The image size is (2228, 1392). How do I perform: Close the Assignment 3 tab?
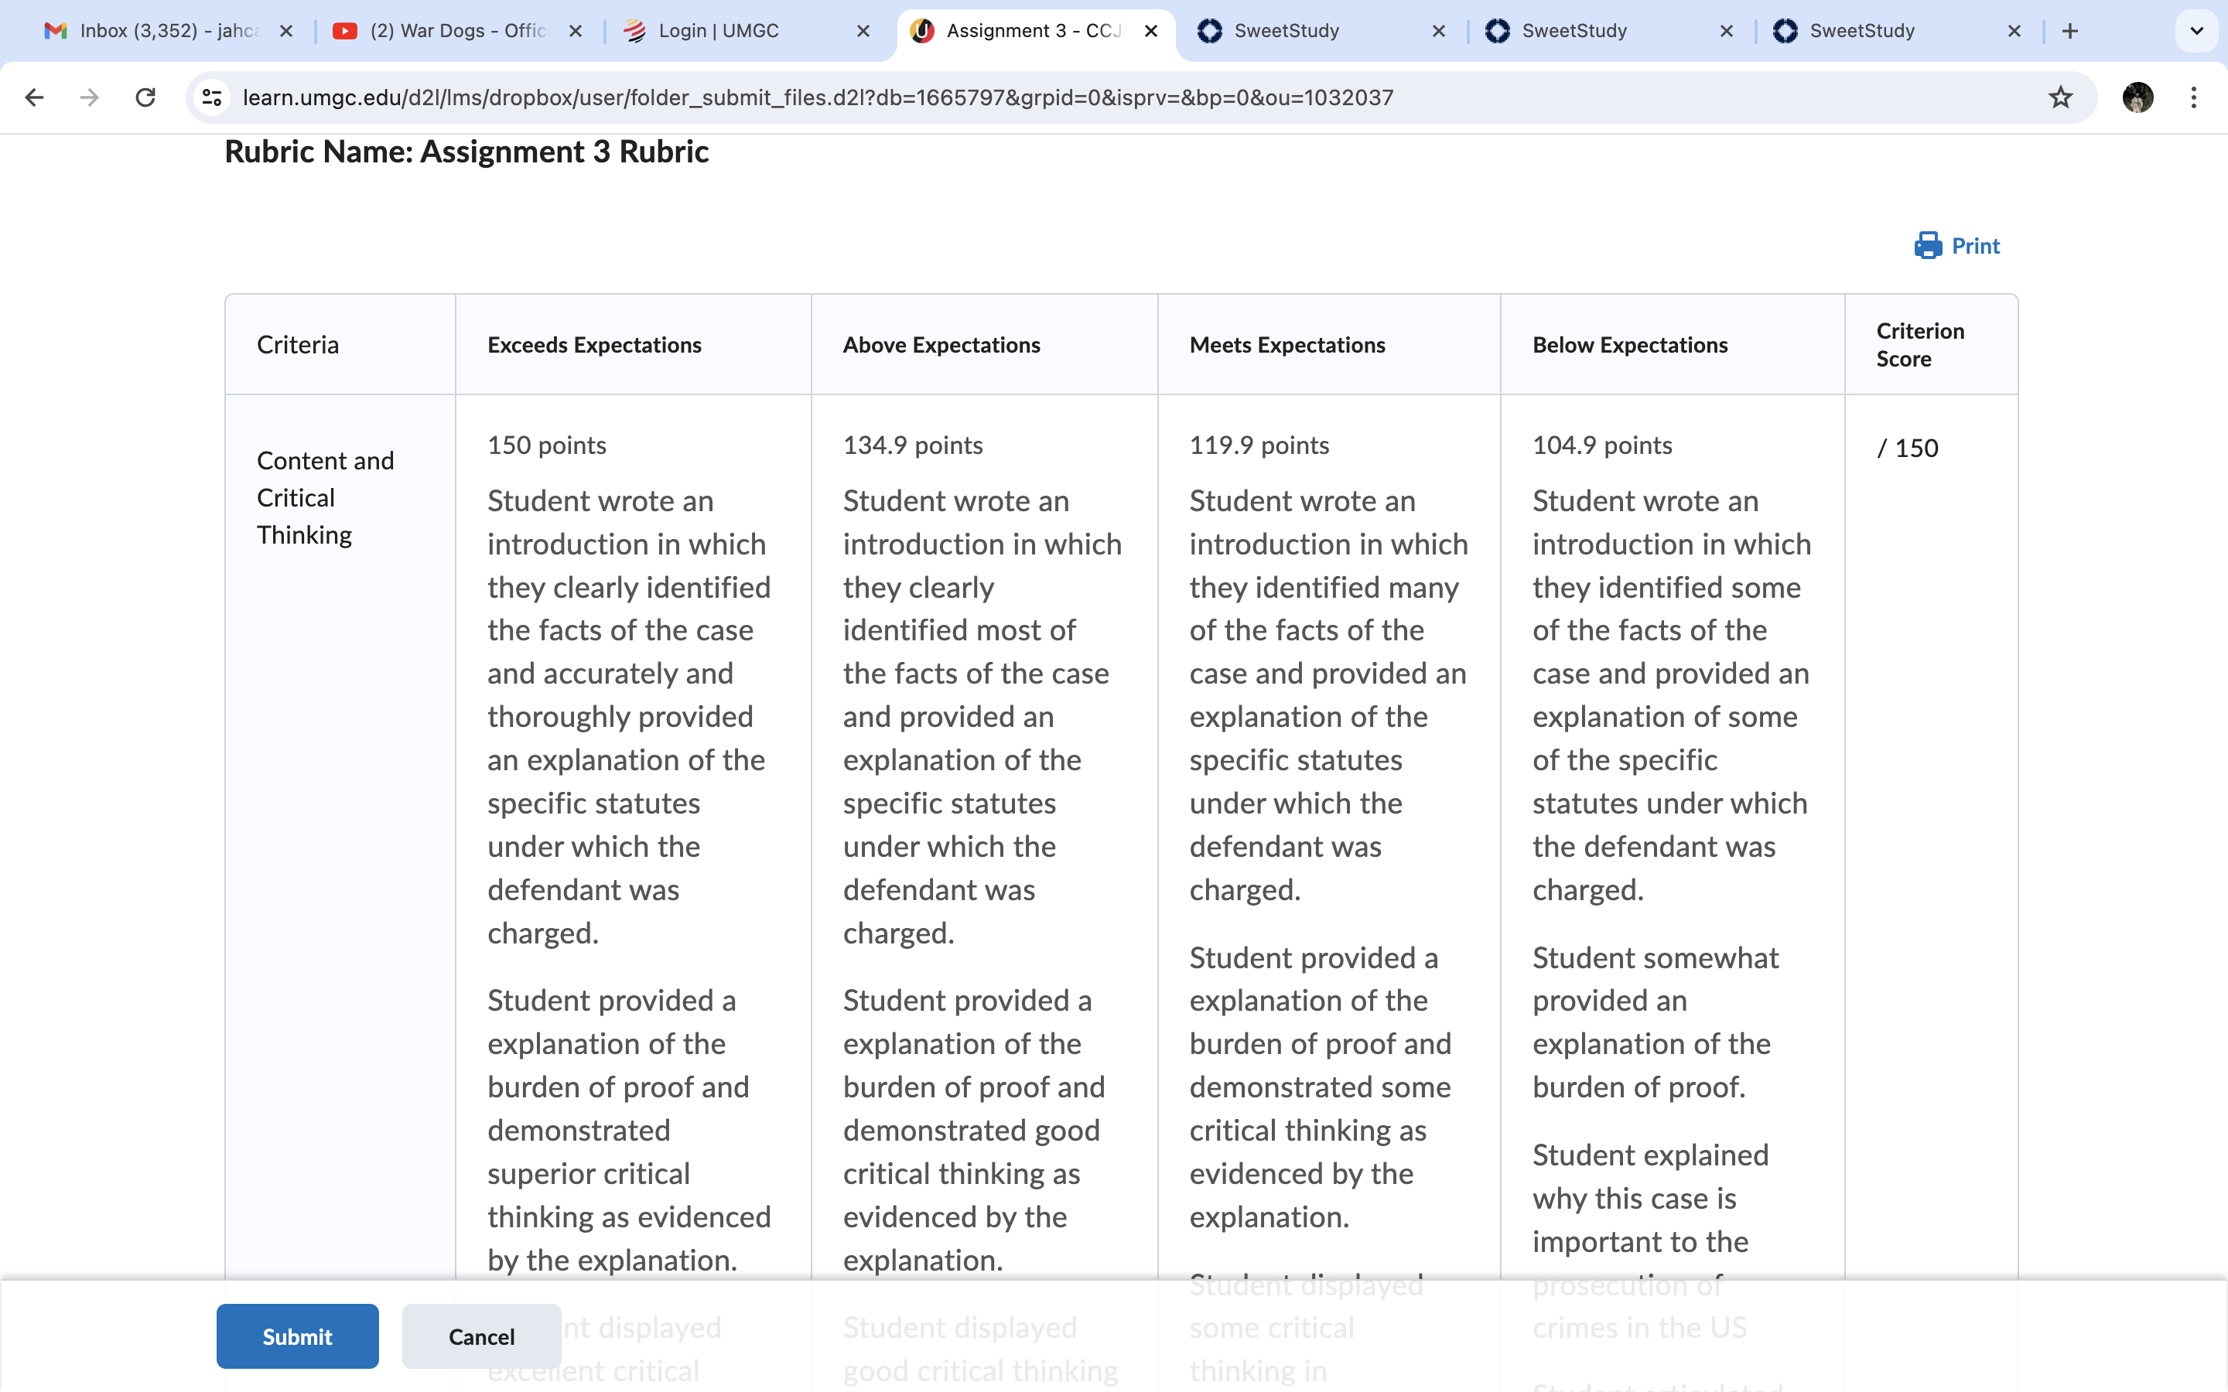tap(1151, 31)
